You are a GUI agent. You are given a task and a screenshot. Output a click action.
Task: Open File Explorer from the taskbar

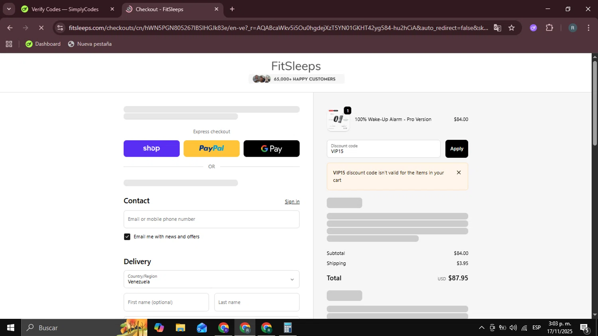(x=180, y=328)
